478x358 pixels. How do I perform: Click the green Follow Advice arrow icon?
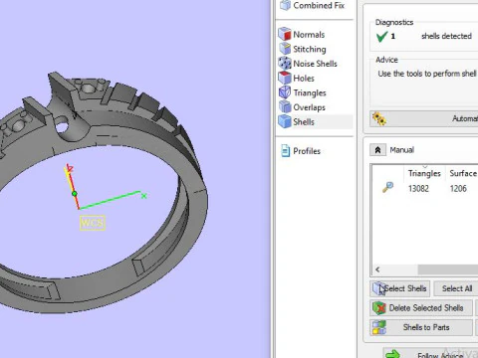pyautogui.click(x=393, y=354)
